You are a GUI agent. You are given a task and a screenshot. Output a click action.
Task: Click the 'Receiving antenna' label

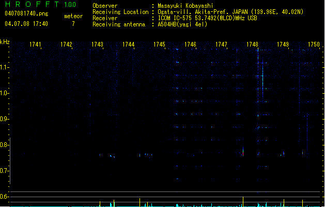[x=119, y=24]
